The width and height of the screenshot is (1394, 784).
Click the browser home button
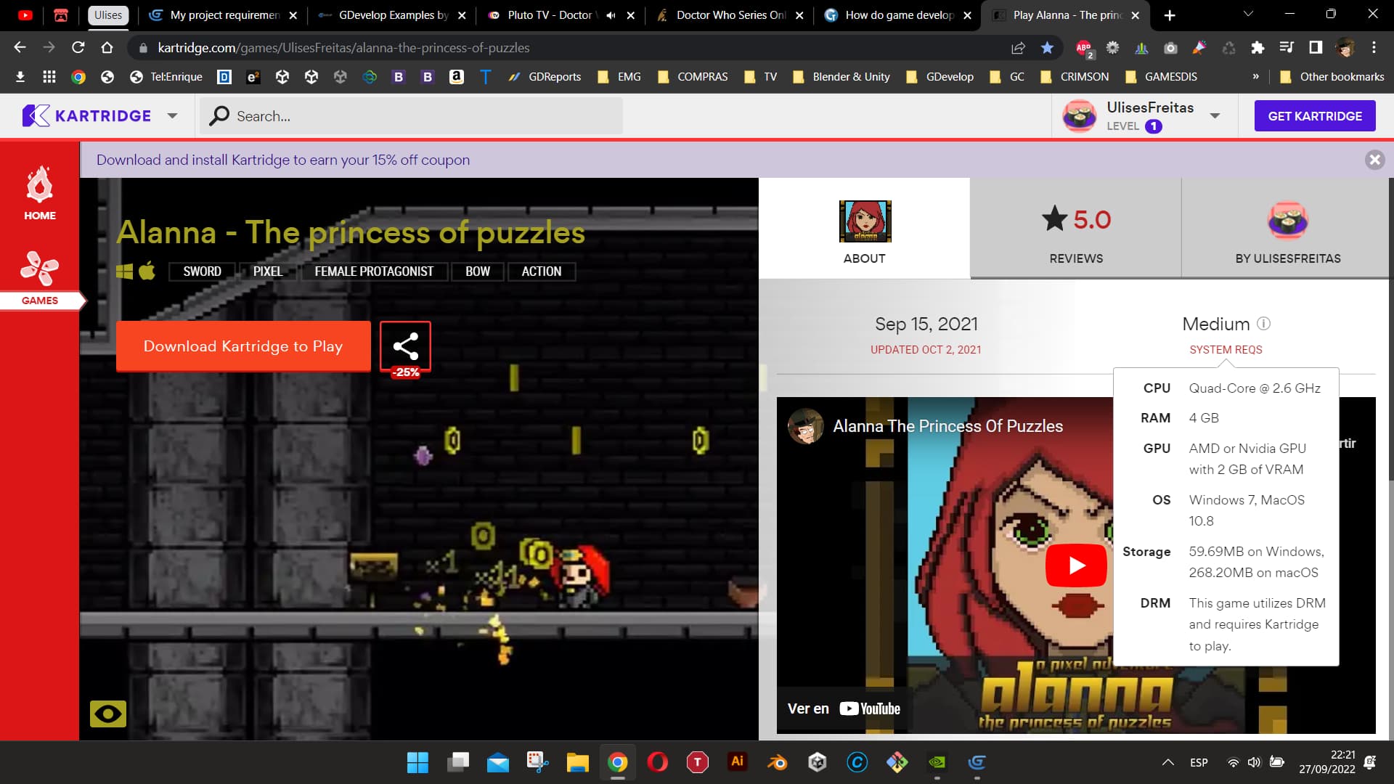tap(107, 47)
